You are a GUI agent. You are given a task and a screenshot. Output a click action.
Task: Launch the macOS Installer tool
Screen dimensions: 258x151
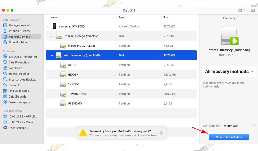[19, 74]
